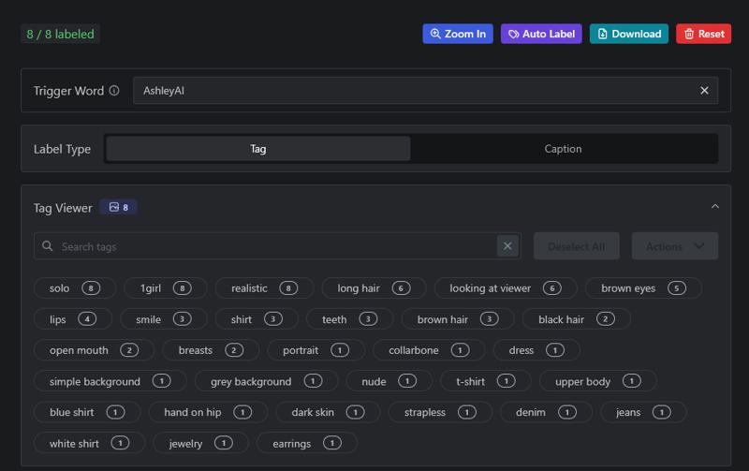Viewport: 749px width, 471px height.
Task: Reset labels with the trash button
Action: tap(703, 34)
